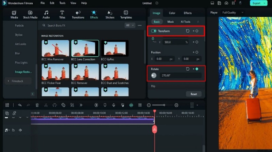Toggle the Rotate keyframe diamond

(x=197, y=69)
